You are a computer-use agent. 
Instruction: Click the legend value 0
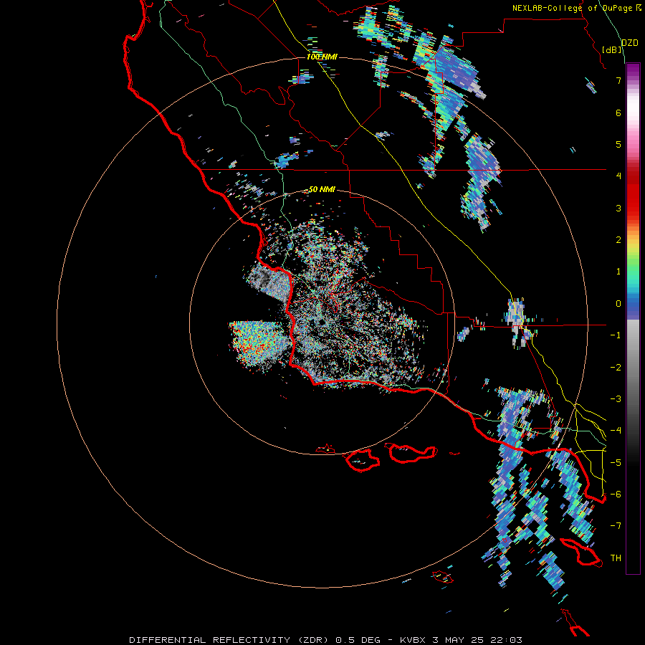[618, 304]
